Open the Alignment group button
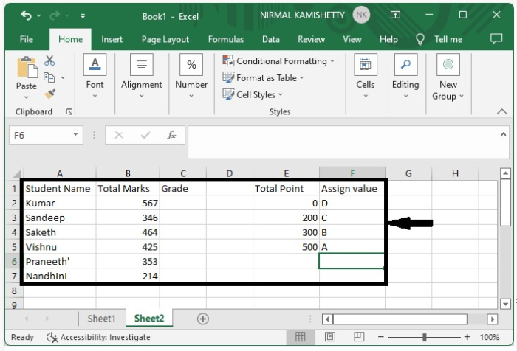This screenshot has width=517, height=351. click(142, 76)
